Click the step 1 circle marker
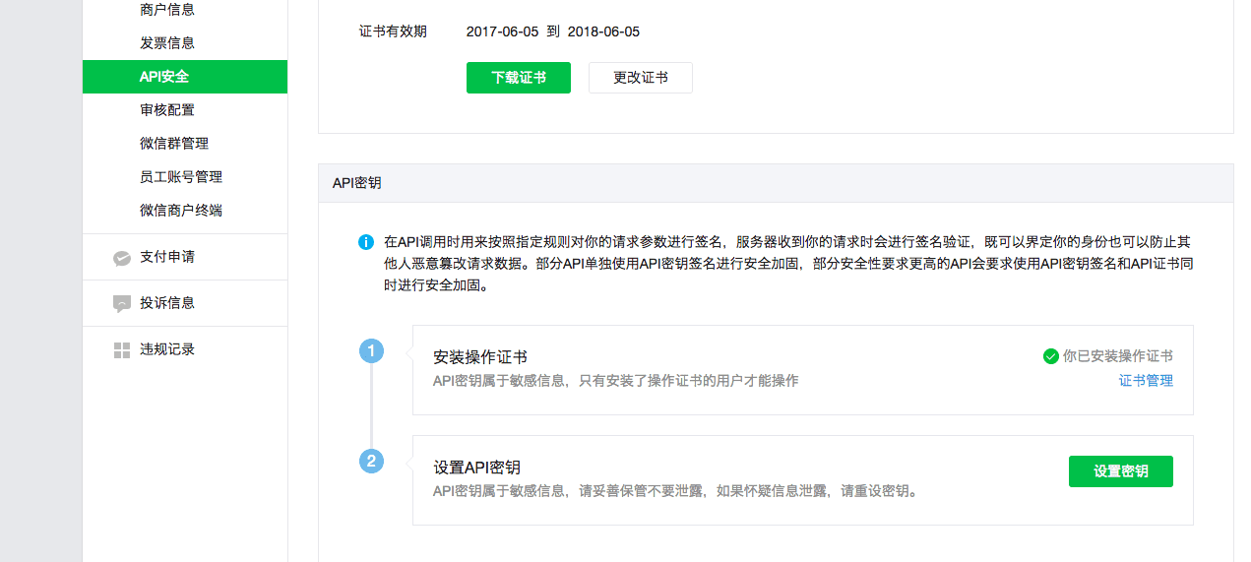The height and width of the screenshot is (562, 1251). click(371, 350)
